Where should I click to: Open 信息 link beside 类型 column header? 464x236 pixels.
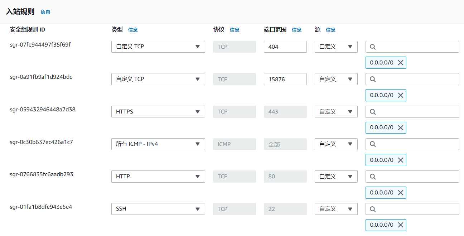pyautogui.click(x=133, y=30)
